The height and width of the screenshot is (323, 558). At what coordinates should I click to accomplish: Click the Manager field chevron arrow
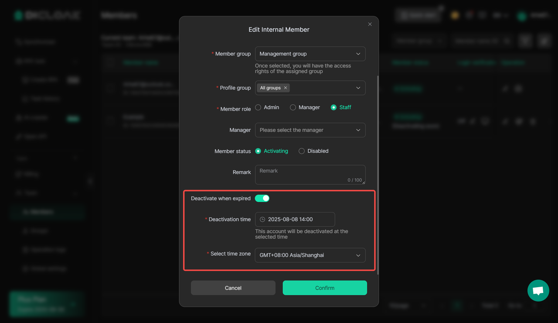pos(358,130)
